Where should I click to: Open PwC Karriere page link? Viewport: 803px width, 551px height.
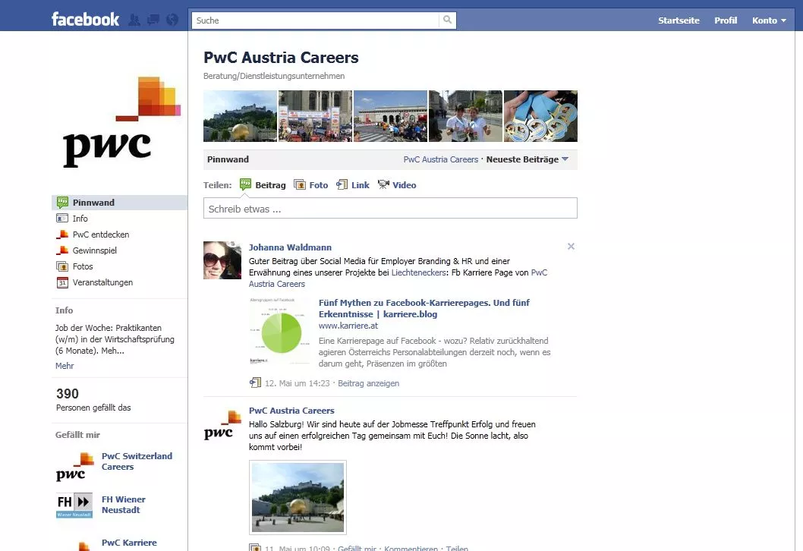click(x=129, y=543)
